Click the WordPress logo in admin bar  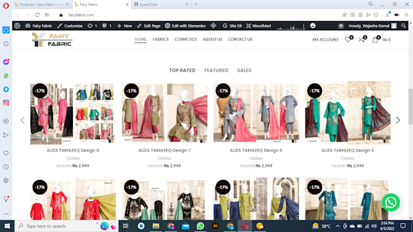[x=18, y=26]
